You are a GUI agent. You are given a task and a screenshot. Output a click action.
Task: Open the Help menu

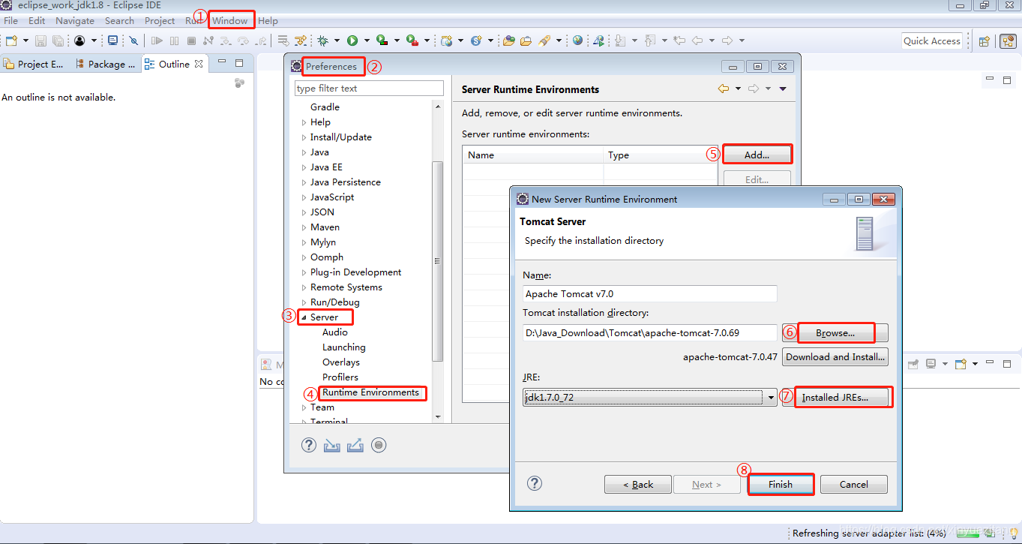[x=268, y=20]
